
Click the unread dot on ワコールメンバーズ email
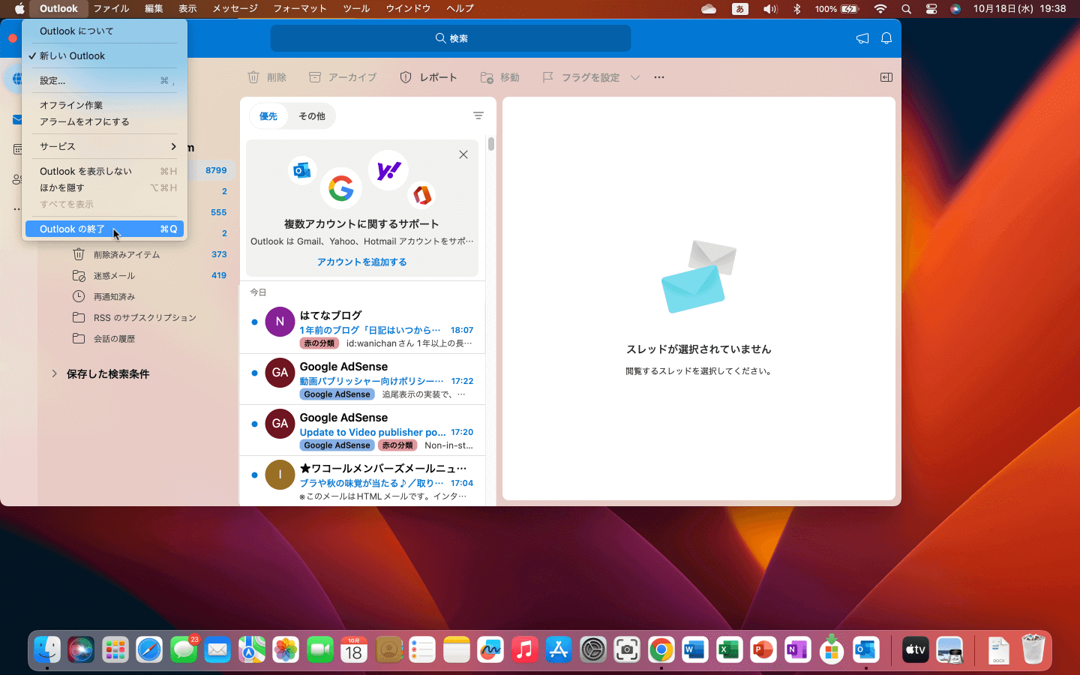click(254, 475)
